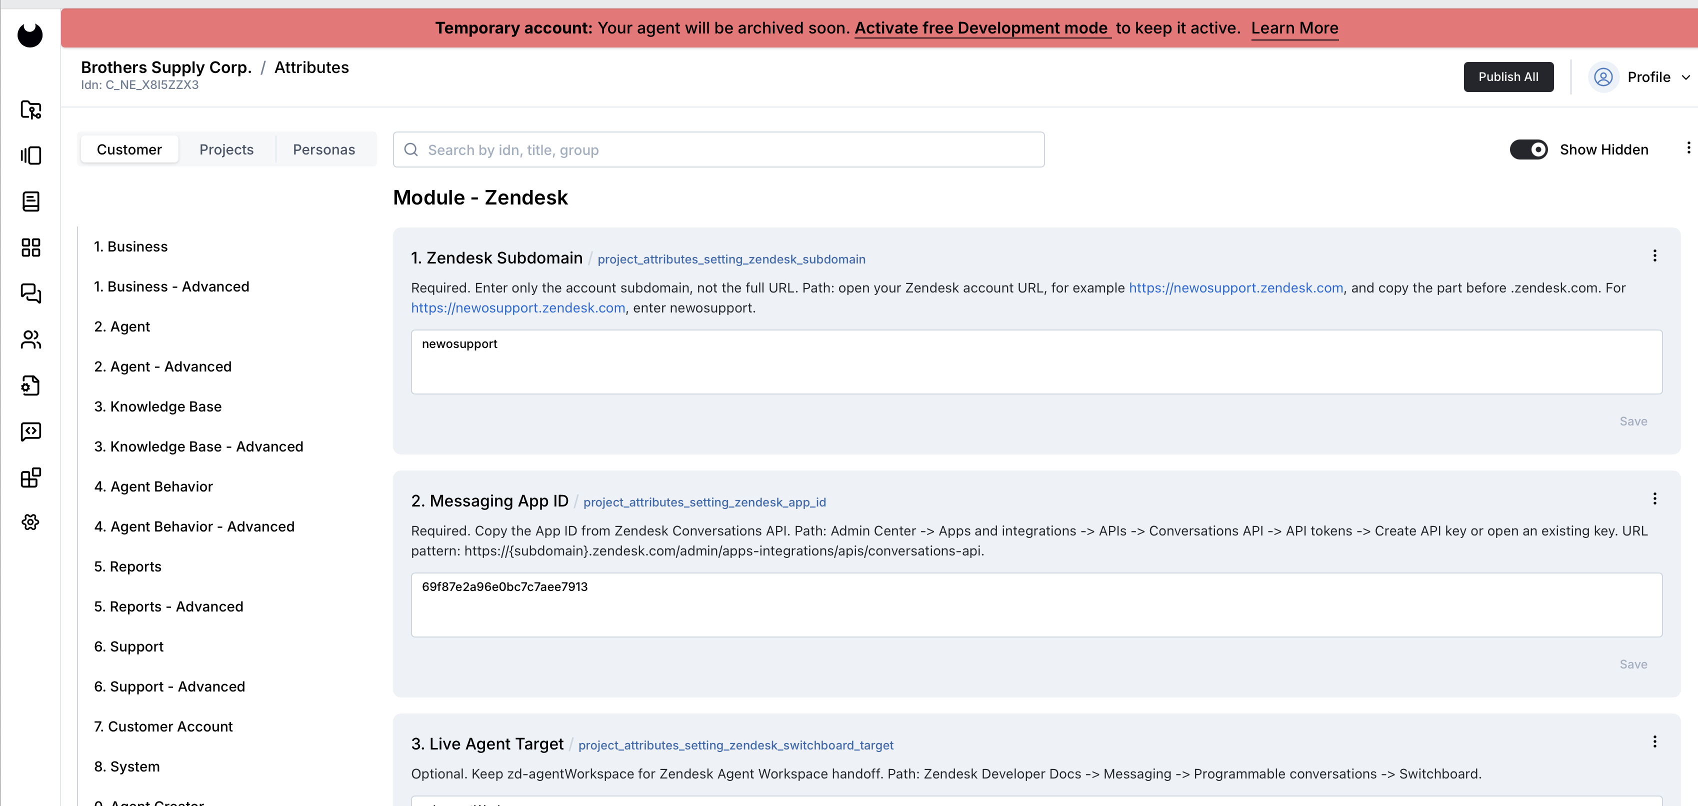Select the '8. System' group
1698x806 pixels.
point(126,766)
